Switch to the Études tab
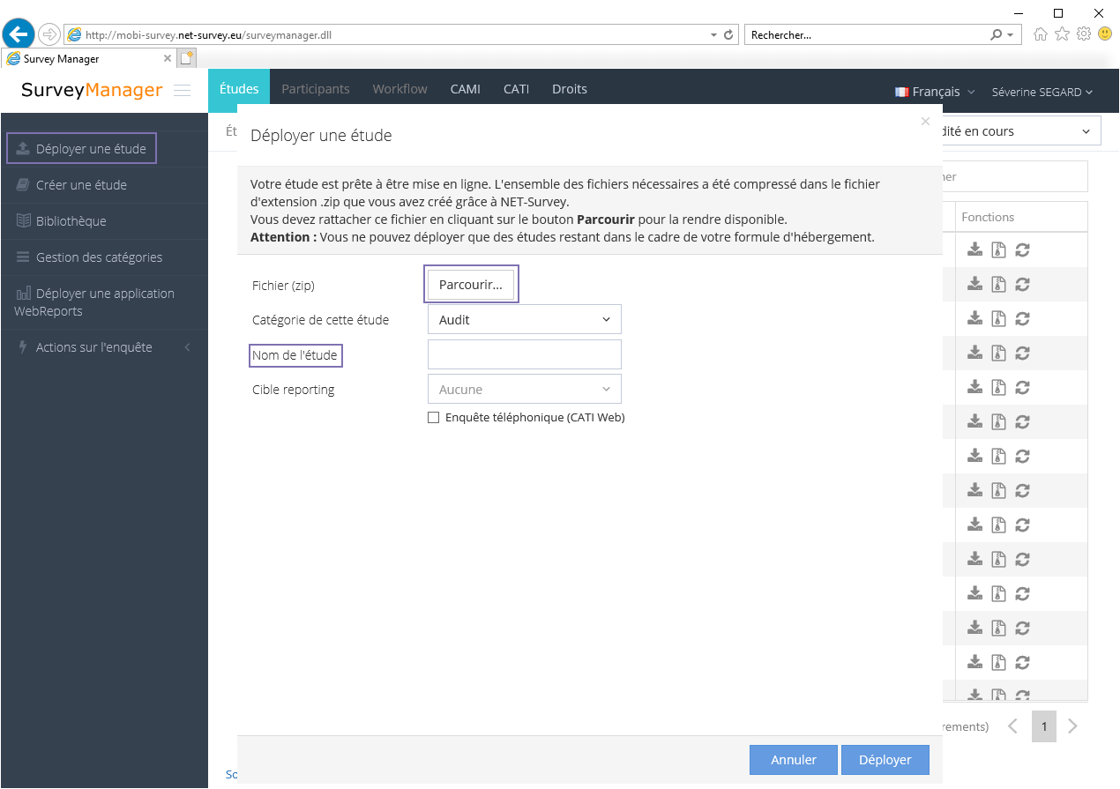 click(239, 89)
